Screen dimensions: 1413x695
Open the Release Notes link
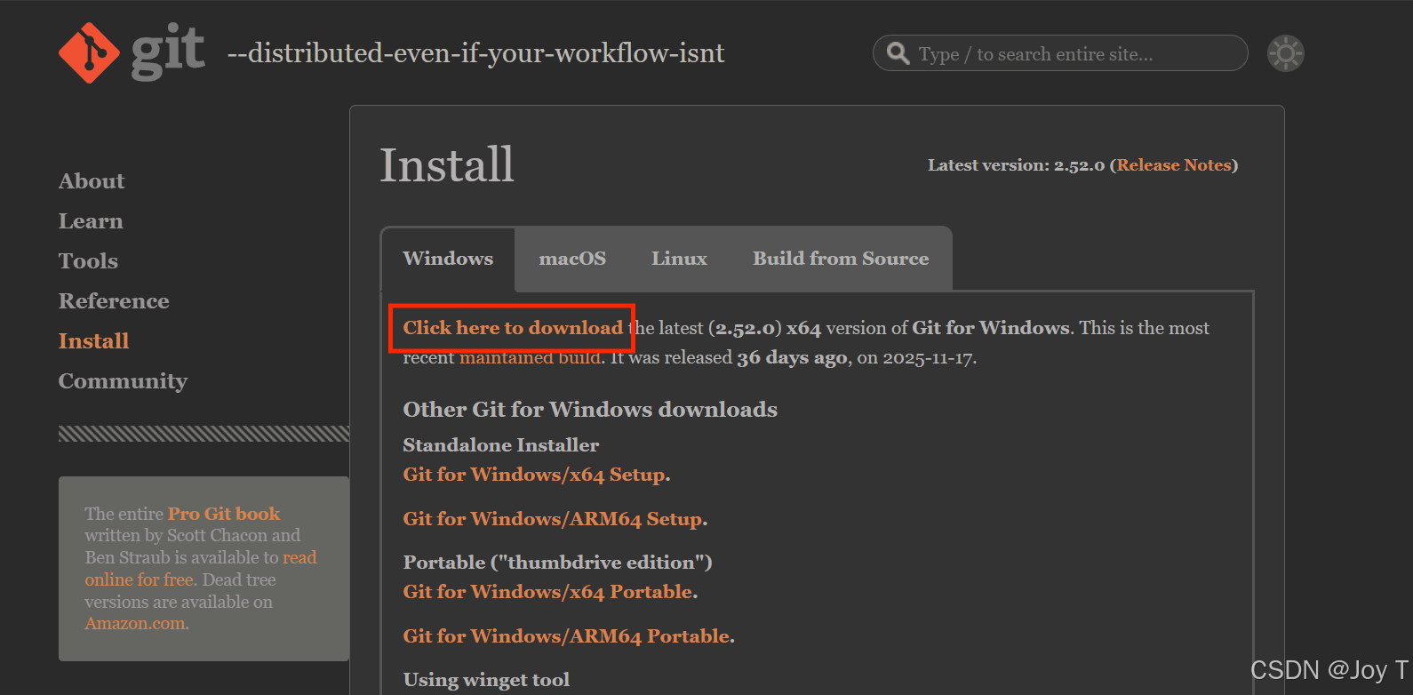coord(1174,165)
